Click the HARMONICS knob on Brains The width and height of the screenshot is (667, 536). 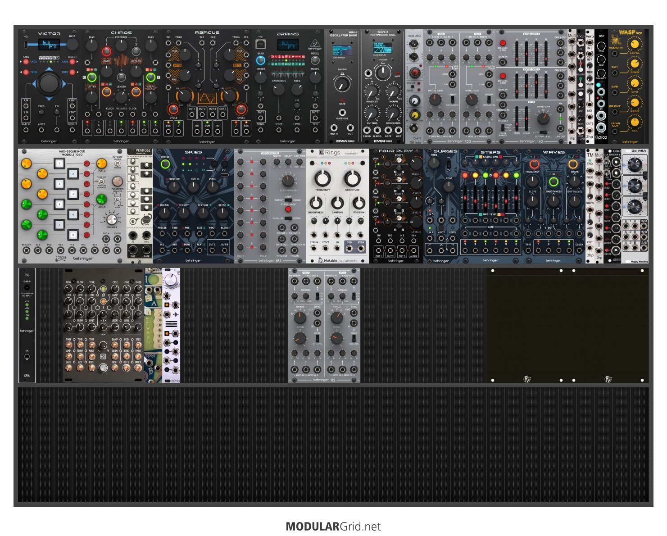(x=279, y=89)
